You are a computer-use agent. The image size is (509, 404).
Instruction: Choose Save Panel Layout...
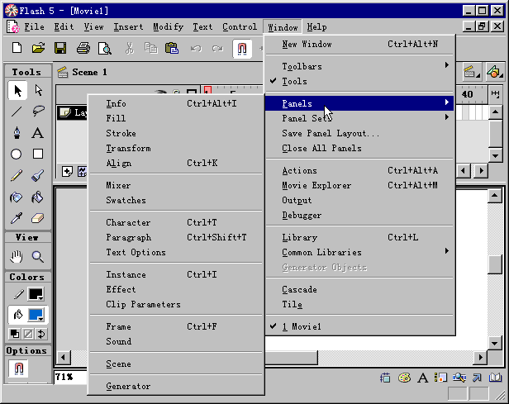[x=359, y=133]
